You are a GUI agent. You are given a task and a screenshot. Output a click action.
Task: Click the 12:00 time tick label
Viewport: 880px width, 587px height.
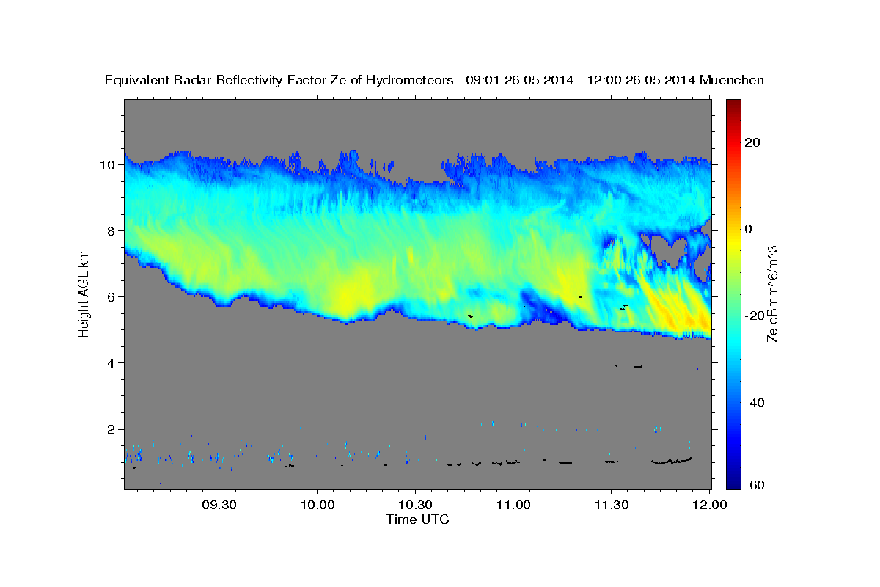tap(709, 506)
